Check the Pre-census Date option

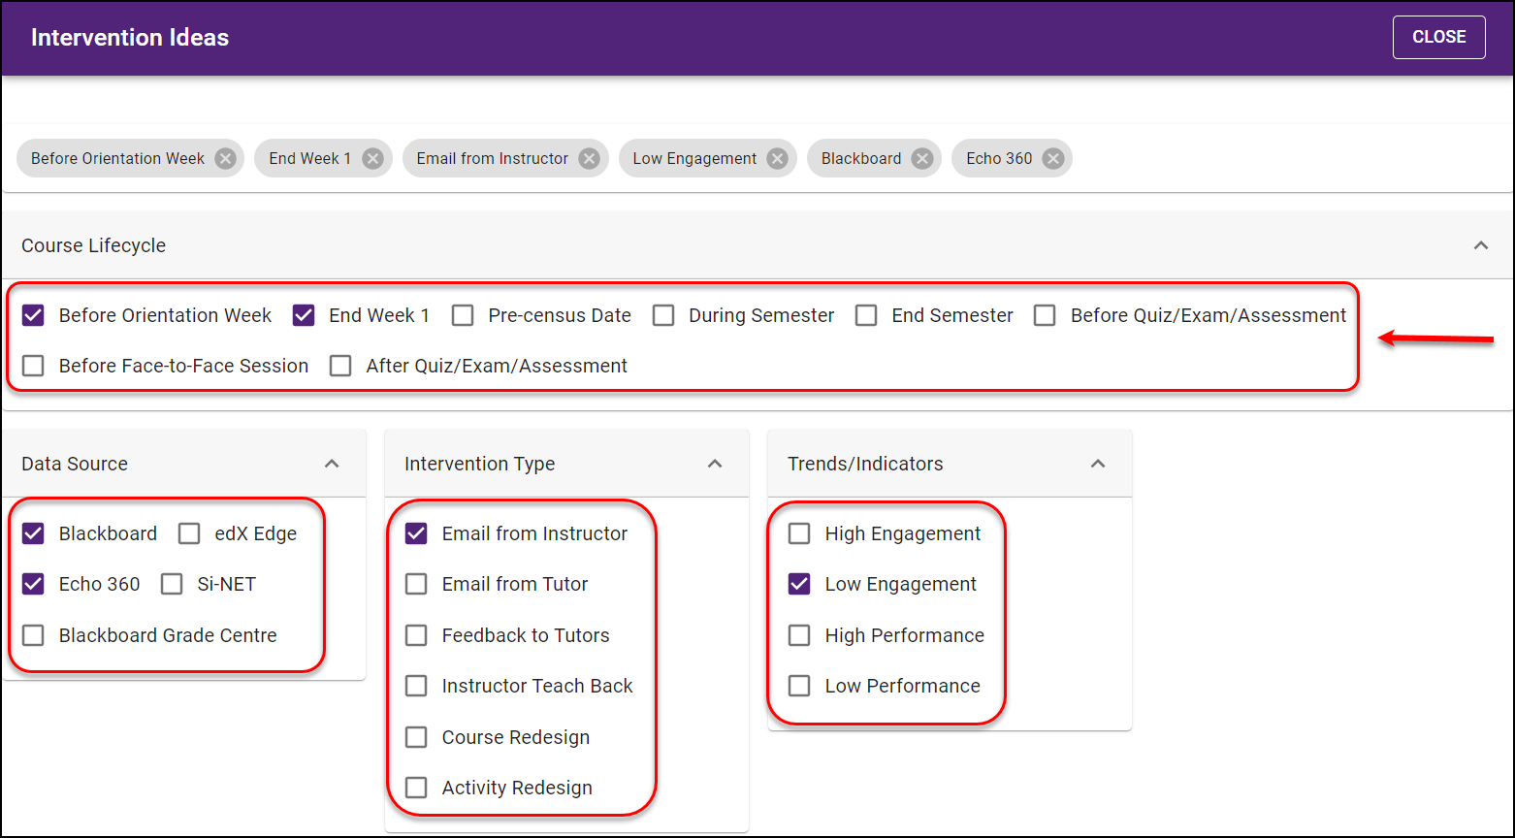[x=463, y=315]
